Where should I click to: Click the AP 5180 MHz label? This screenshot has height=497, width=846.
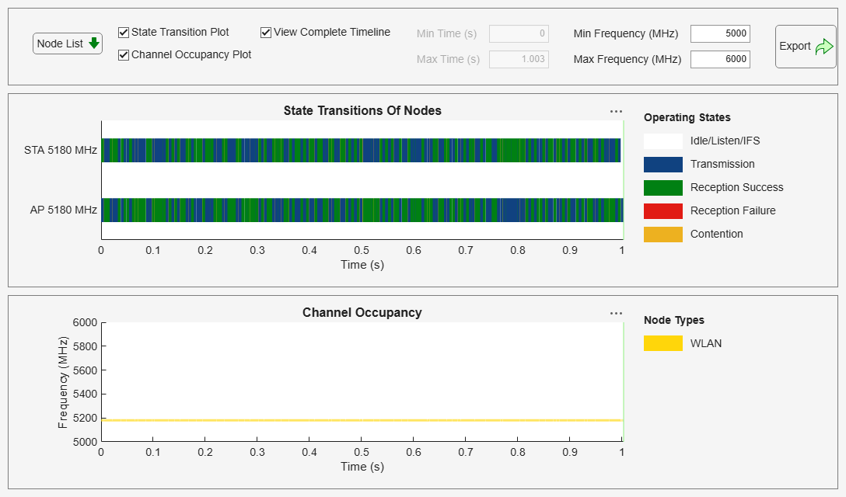point(64,210)
